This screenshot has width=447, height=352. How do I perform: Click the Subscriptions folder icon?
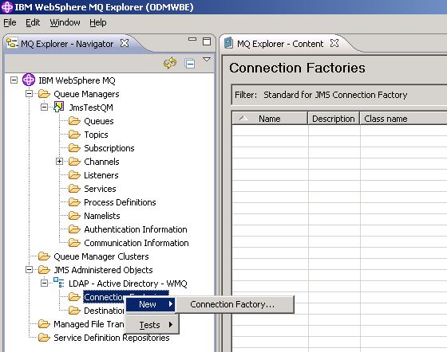[x=74, y=148]
